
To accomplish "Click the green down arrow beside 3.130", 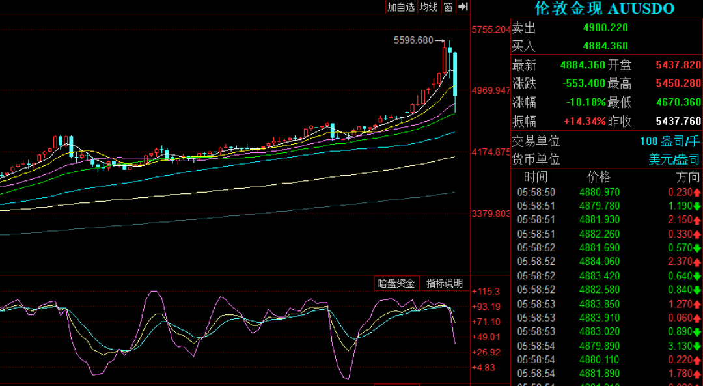I will coord(697,346).
